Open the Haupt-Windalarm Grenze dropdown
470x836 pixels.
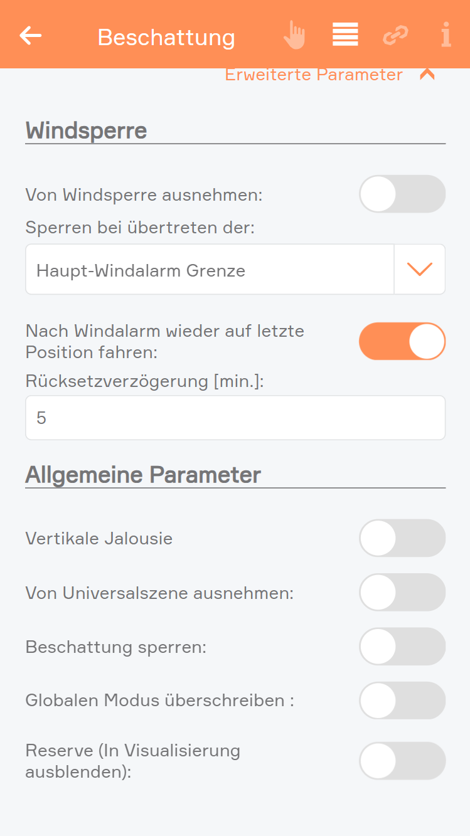click(235, 270)
